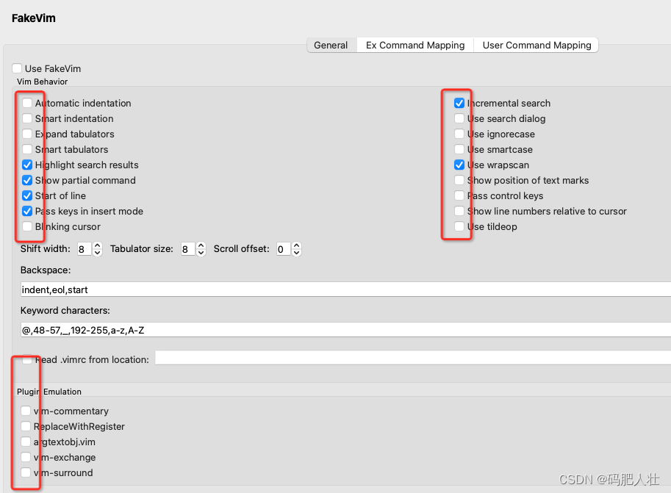Uncheck Start of line option
Viewport: 671px width, 493px height.
[x=27, y=195]
